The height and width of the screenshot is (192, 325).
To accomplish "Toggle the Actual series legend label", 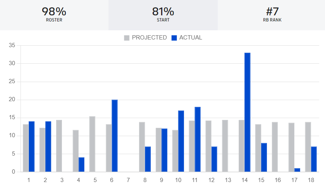I will (x=190, y=38).
